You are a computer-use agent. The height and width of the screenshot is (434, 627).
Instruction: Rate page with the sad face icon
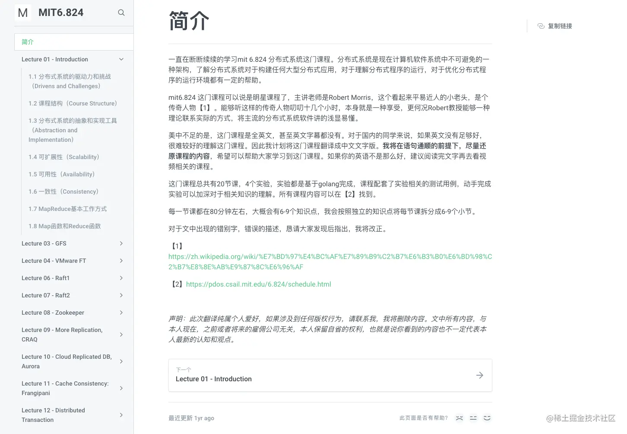click(x=459, y=418)
